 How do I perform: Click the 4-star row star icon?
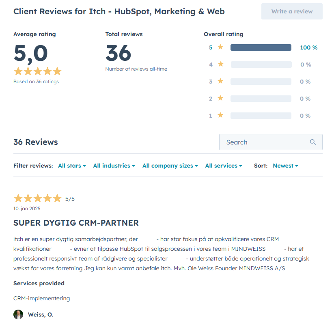[220, 64]
